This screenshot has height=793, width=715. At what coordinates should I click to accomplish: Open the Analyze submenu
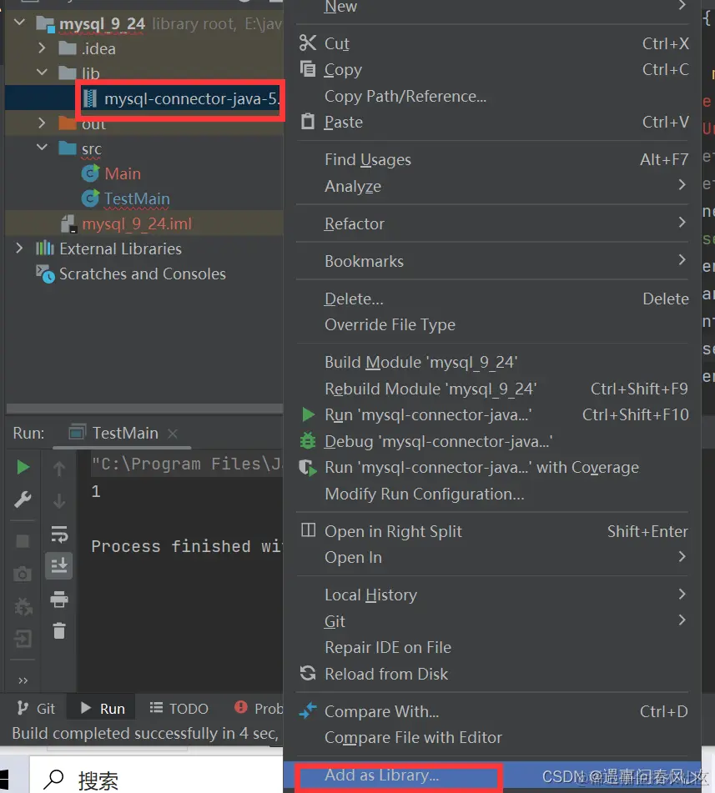pos(492,186)
